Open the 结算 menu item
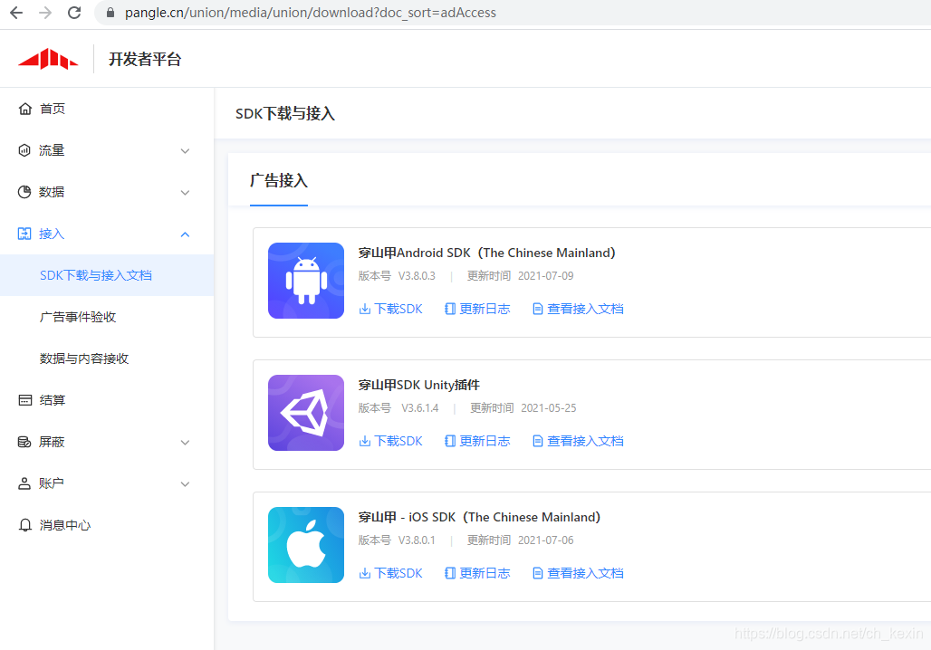The image size is (931, 650). tap(107, 400)
